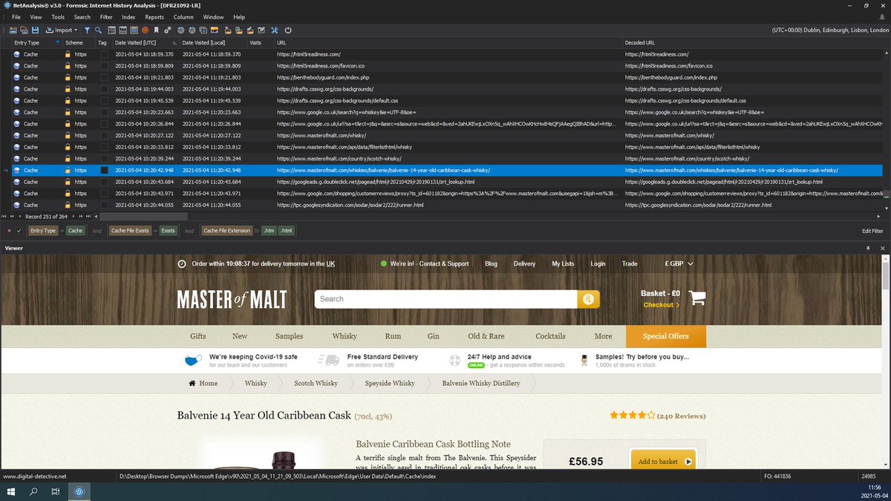Go to first record navigation arrow
The width and height of the screenshot is (891, 501).
coord(5,216)
